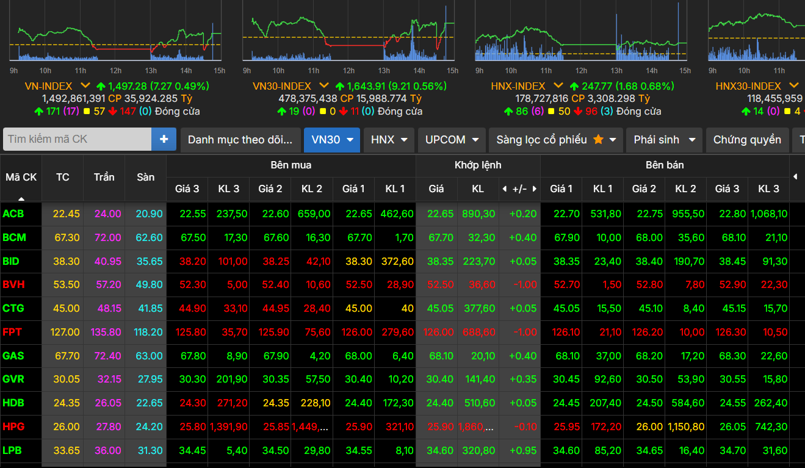Select the BCM stock symbol
Image resolution: width=805 pixels, height=468 pixels.
point(14,237)
